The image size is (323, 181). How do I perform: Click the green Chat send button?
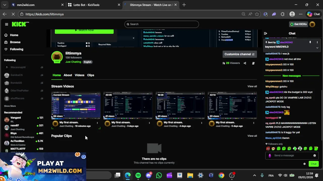pyautogui.click(x=314, y=164)
